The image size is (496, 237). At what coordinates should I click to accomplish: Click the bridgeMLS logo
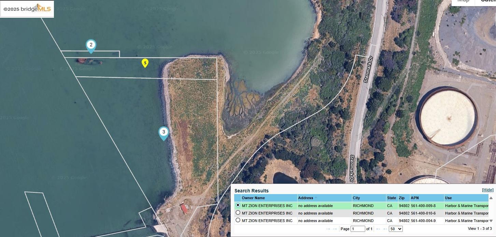[27, 9]
